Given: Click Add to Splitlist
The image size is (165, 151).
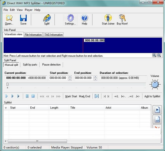Looking at the screenshot, I should (152, 96).
